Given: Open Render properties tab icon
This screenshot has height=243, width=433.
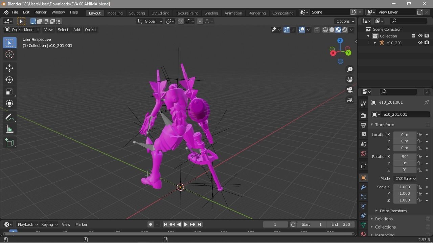Looking at the screenshot, I should (x=363, y=115).
